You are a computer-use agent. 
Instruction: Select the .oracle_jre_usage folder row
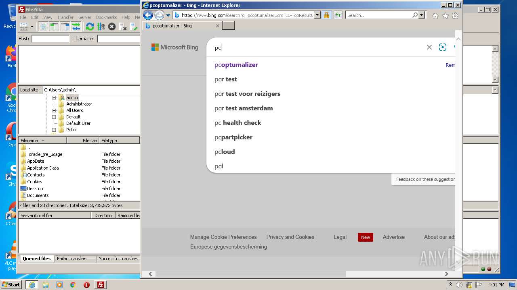79,154
